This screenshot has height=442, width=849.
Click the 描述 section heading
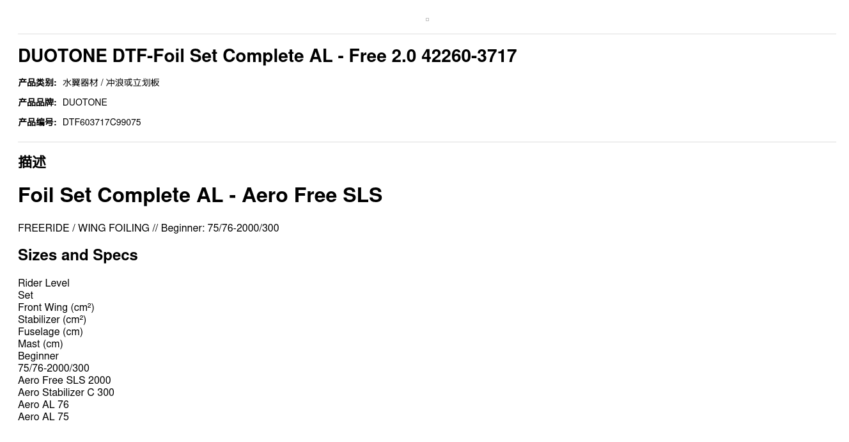32,162
